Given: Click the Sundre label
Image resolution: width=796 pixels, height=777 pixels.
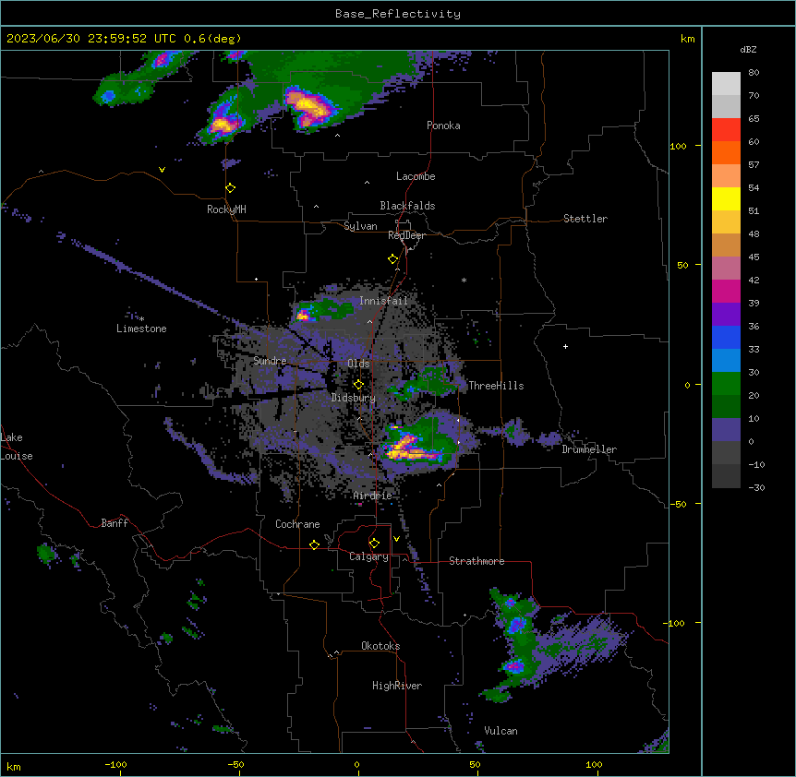Looking at the screenshot, I should 270,361.
